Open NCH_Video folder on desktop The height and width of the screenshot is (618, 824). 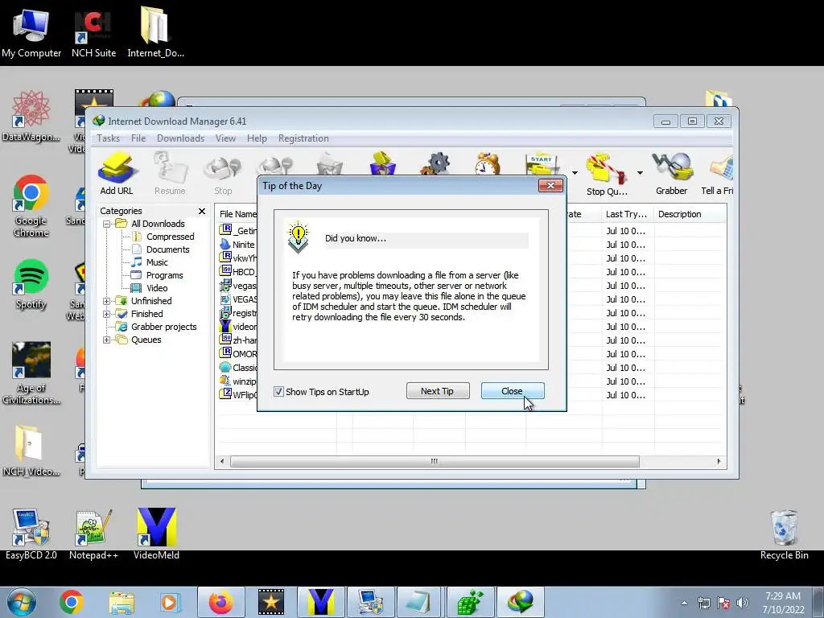tap(31, 451)
